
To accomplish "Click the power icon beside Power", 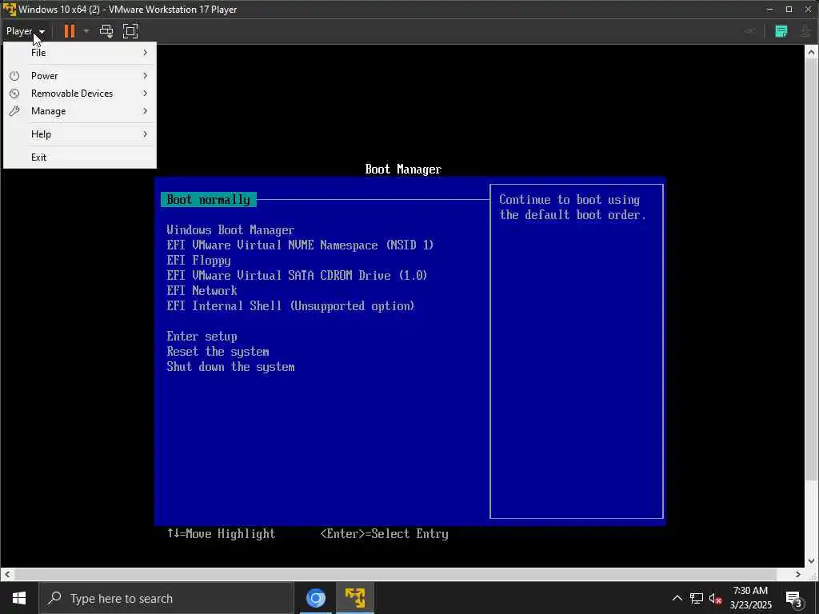I will click(14, 76).
